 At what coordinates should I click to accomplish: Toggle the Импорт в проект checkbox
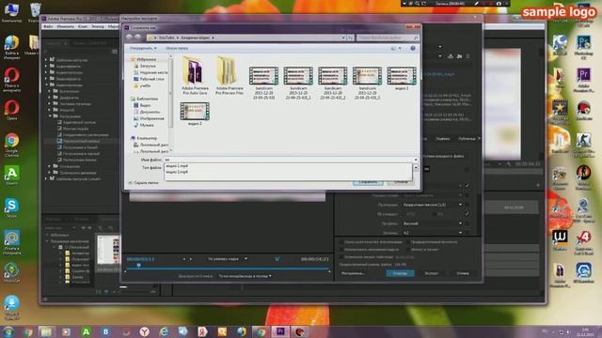coord(407,250)
